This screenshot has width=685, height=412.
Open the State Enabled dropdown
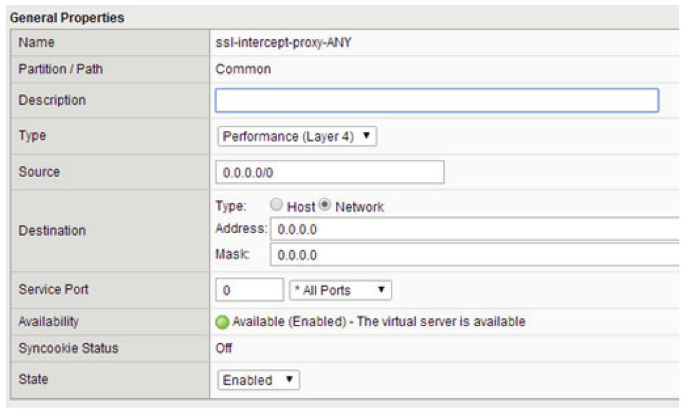pos(258,380)
